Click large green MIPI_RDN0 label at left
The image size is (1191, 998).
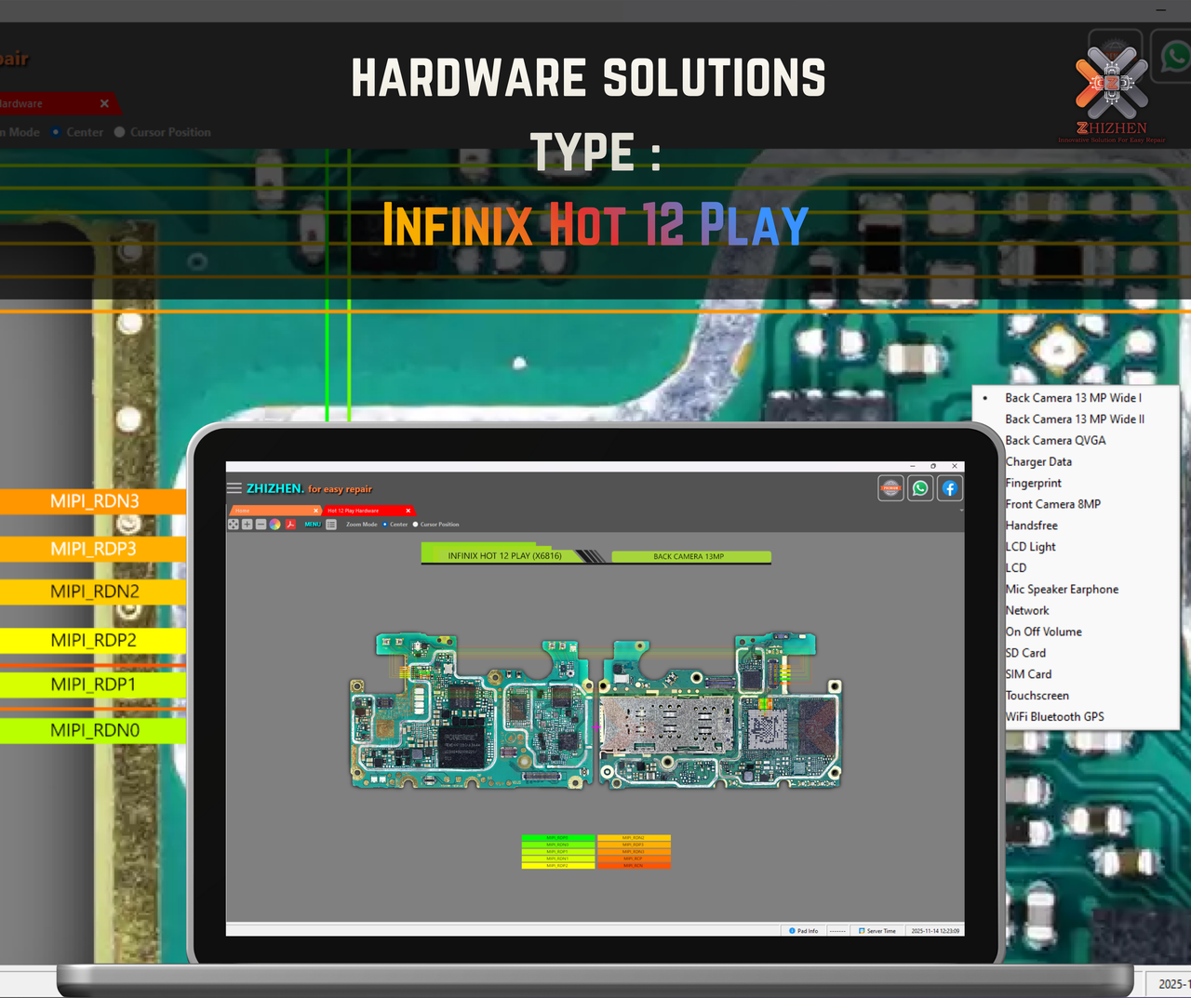[x=93, y=730]
